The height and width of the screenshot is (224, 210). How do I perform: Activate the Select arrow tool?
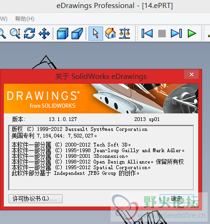click(x=96, y=34)
